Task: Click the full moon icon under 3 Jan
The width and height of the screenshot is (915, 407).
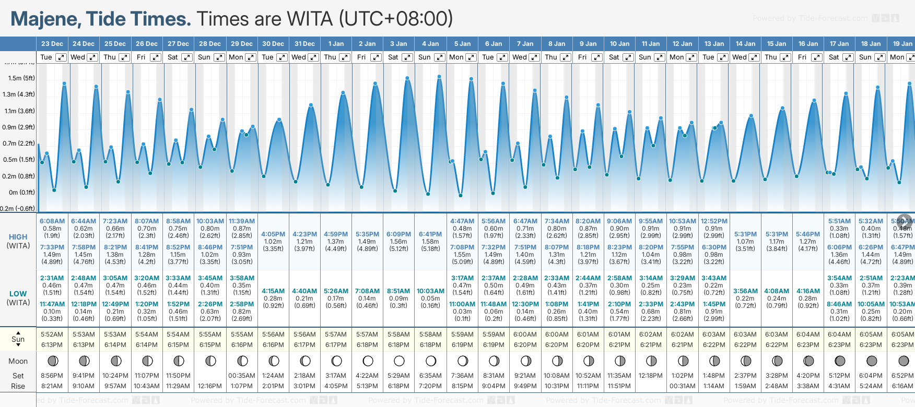Action: 399,361
